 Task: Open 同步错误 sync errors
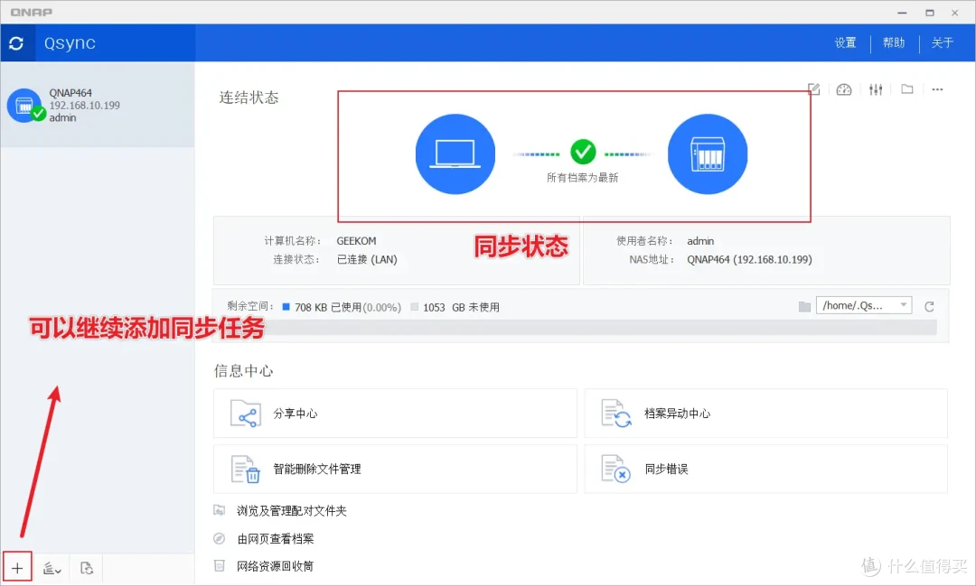click(x=765, y=469)
